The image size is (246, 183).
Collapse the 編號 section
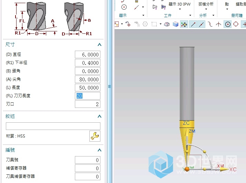99,150
